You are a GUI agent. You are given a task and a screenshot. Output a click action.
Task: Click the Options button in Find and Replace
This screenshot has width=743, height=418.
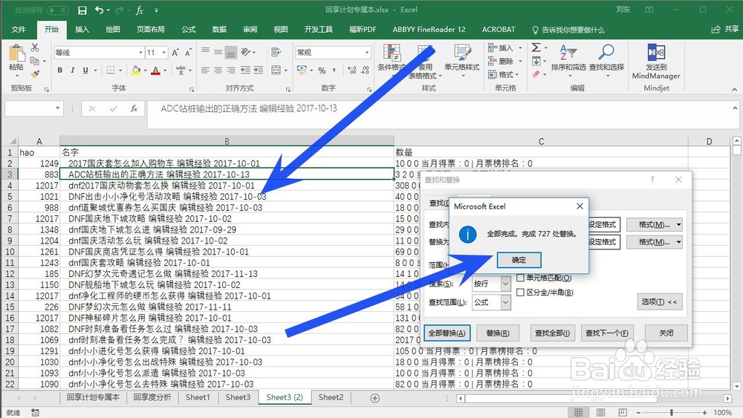pos(659,301)
